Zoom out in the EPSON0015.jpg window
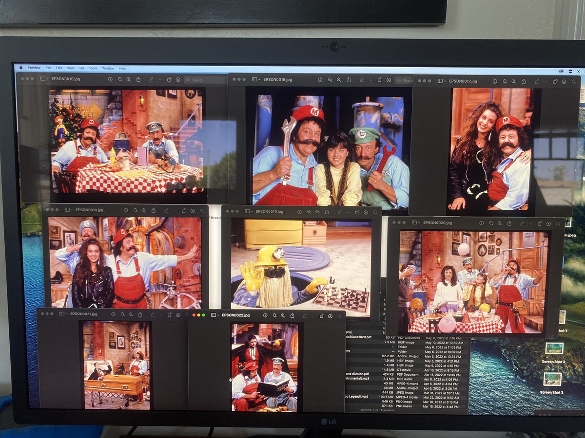Image resolution: width=585 pixels, height=438 pixels. pos(120,79)
